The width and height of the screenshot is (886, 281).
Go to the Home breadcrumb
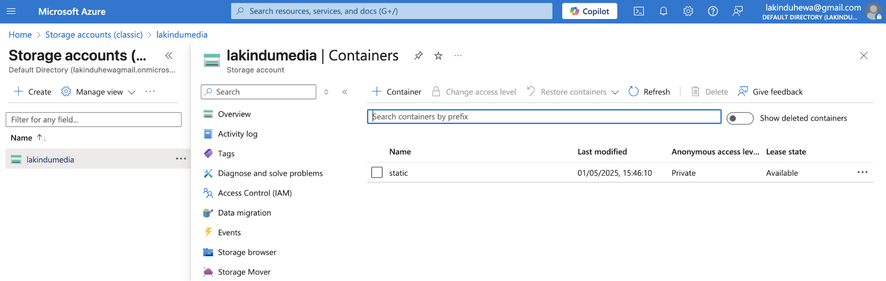click(x=20, y=35)
